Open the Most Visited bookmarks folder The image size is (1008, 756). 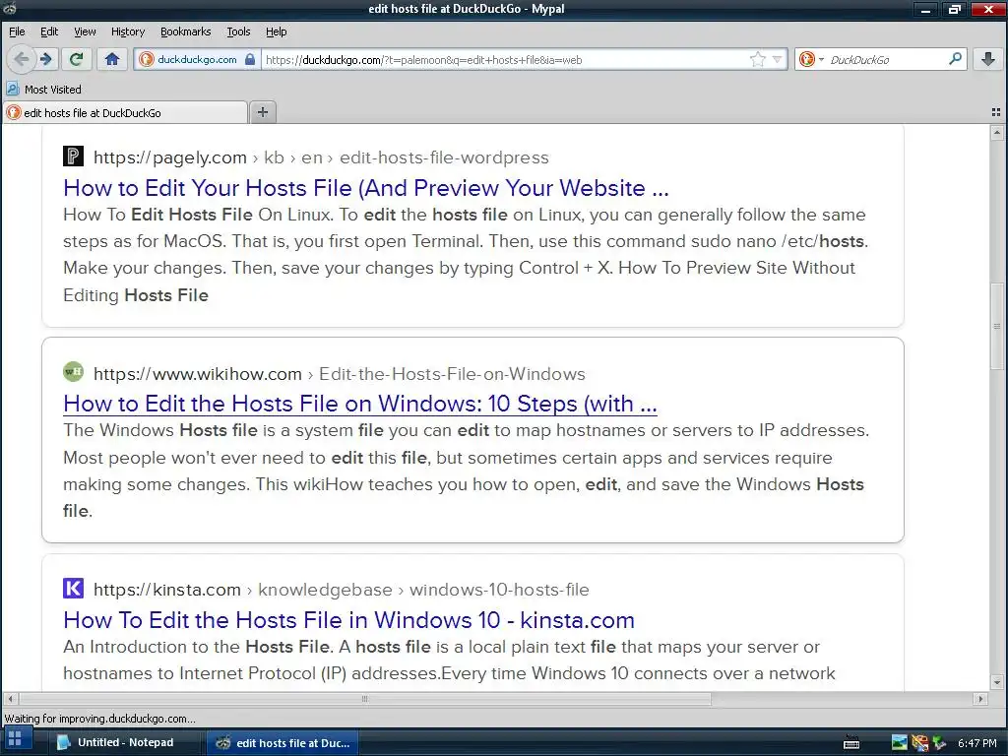(x=43, y=90)
